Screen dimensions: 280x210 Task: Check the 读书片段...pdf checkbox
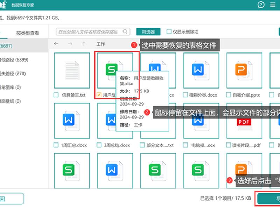click(229, 145)
